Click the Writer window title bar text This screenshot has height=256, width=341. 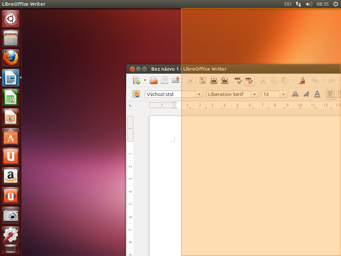click(189, 69)
